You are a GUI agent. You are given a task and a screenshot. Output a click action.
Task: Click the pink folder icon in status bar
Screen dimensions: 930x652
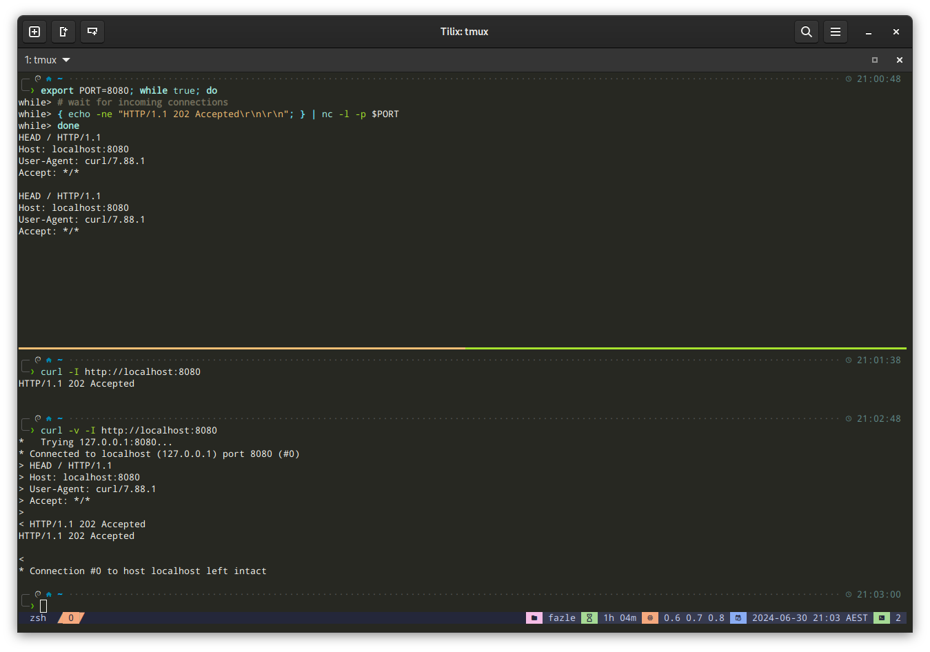coord(534,618)
